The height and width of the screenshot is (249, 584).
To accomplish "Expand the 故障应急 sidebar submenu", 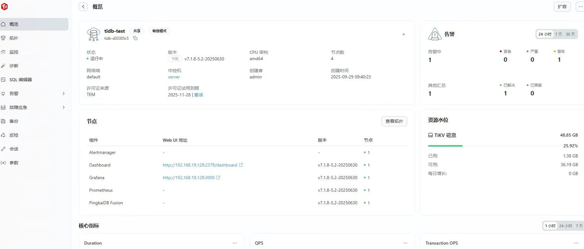I will pyautogui.click(x=63, y=107).
